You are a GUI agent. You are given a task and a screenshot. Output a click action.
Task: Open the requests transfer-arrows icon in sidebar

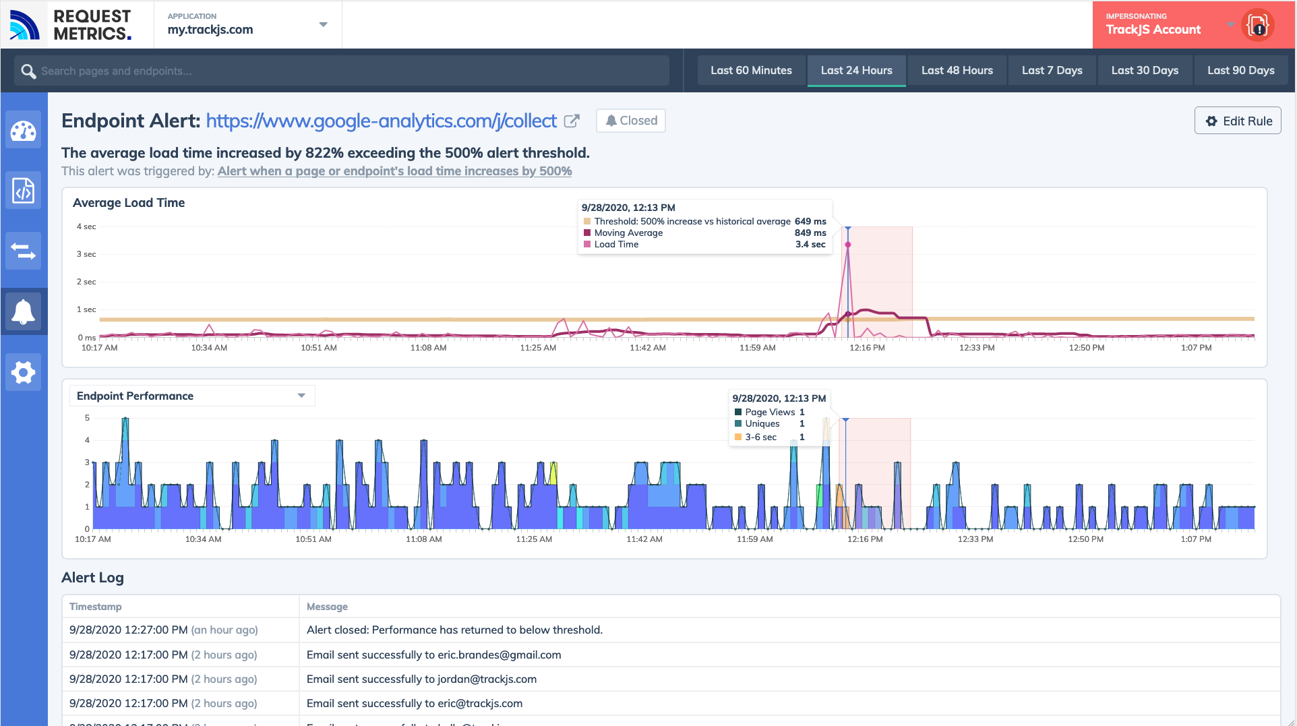tap(24, 251)
